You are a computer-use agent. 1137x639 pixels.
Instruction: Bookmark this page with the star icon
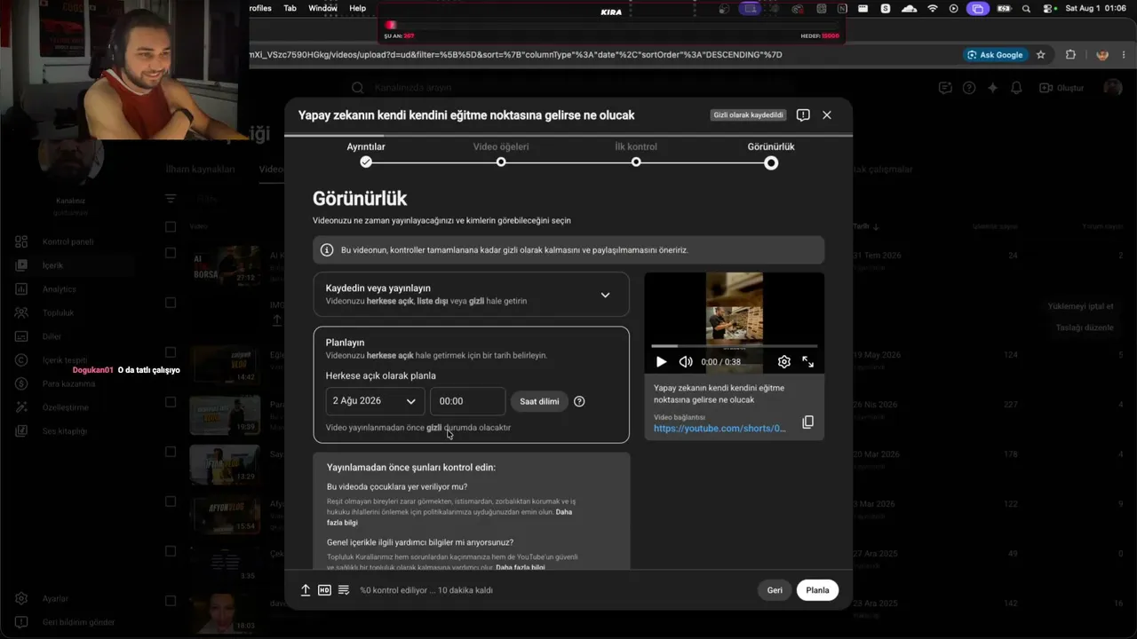coord(1041,55)
